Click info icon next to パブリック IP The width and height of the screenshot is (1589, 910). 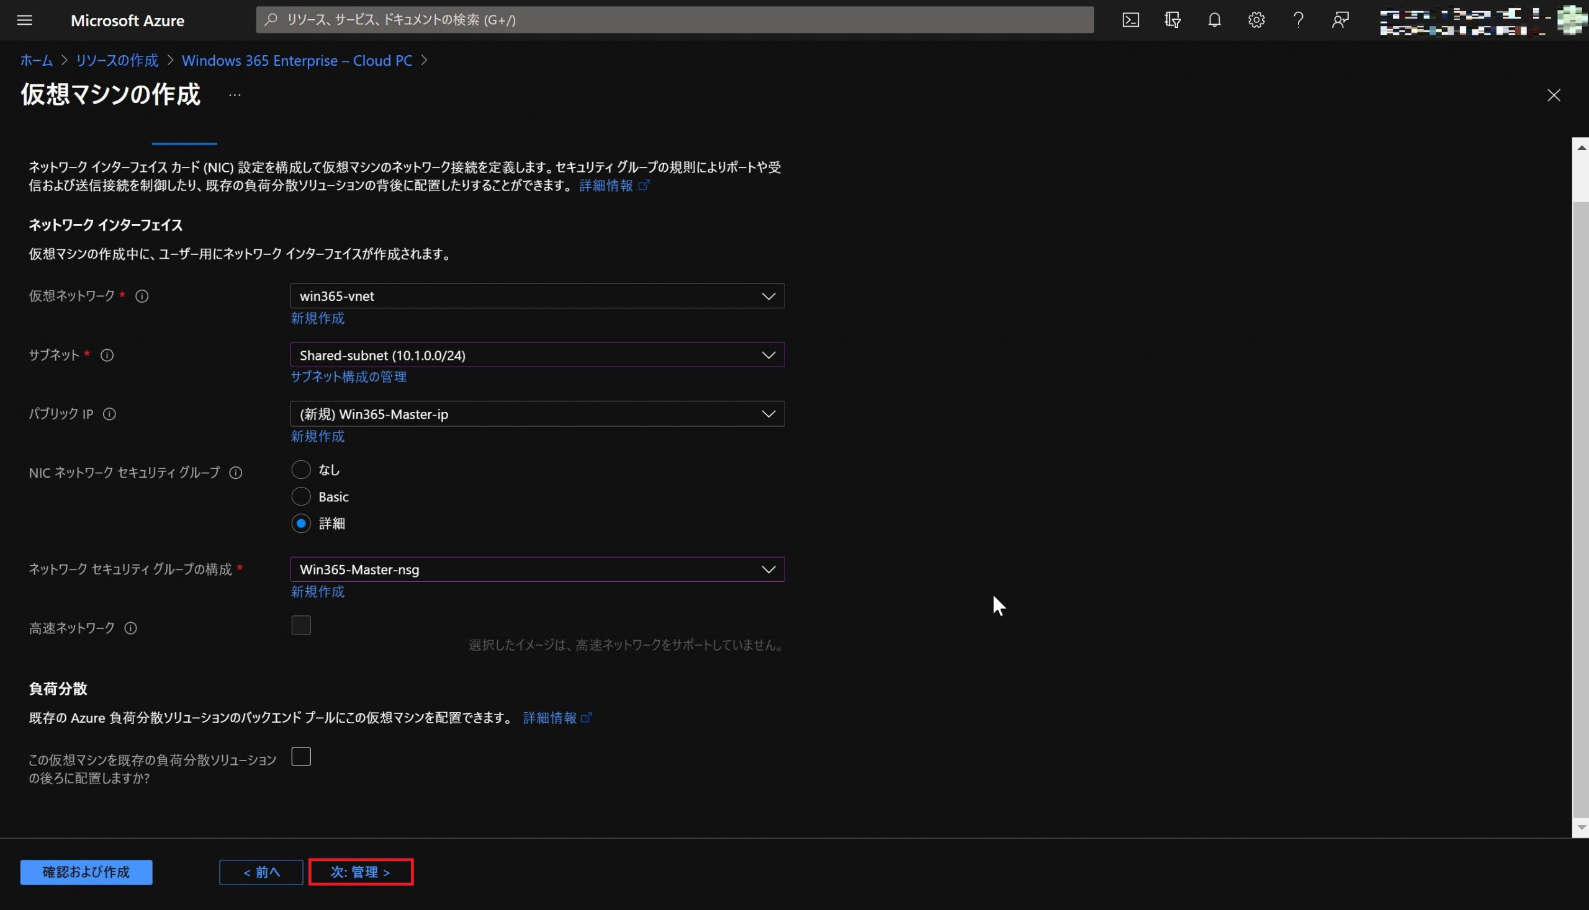tap(109, 414)
